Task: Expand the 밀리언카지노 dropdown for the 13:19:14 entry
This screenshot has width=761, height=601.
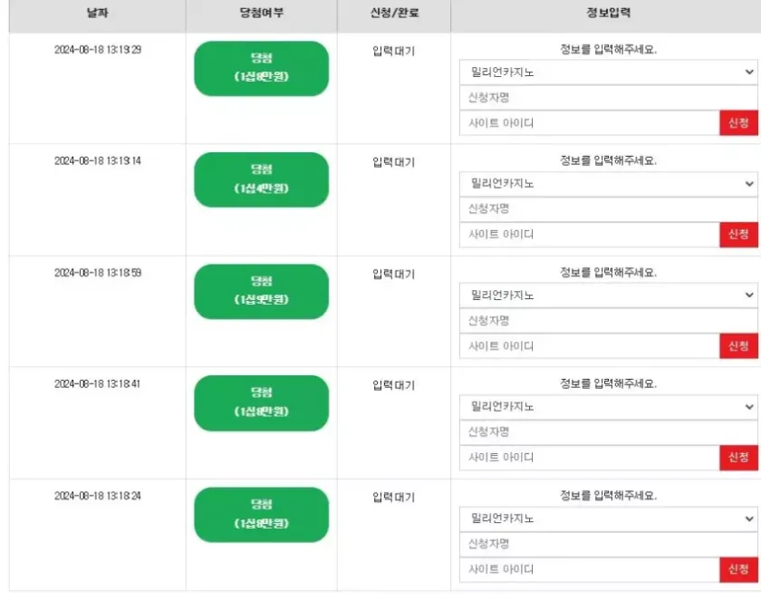Action: coord(608,183)
